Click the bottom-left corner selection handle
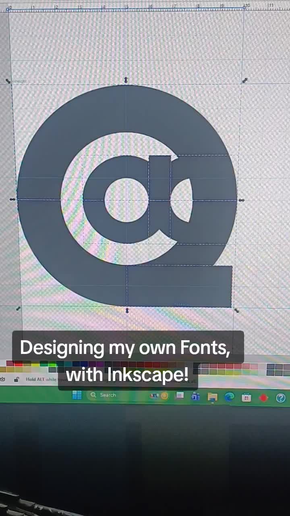This screenshot has width=290, height=516. click(x=18, y=308)
